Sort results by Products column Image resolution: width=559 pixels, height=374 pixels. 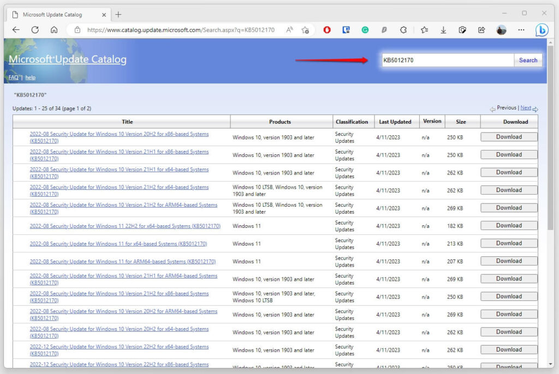(x=280, y=122)
